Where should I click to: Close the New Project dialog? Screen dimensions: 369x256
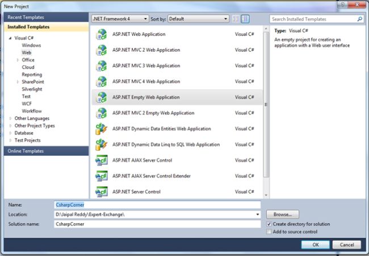tap(357, 5)
